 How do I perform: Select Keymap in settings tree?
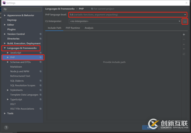[12, 20]
